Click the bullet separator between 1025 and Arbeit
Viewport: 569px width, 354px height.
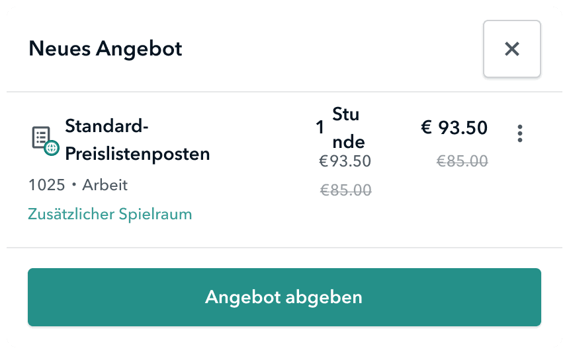click(73, 186)
